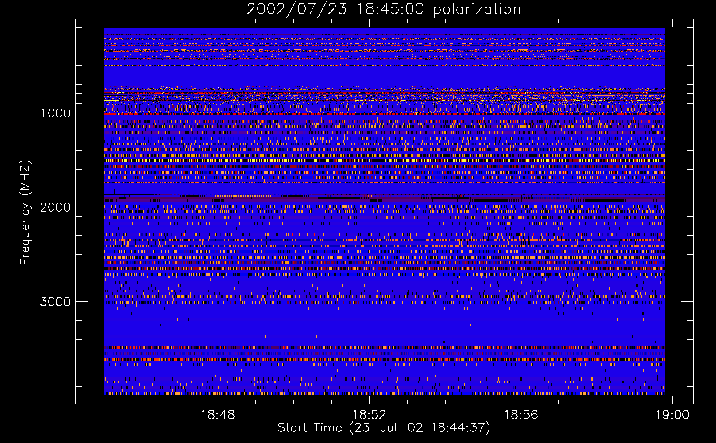This screenshot has width=716, height=443.
Task: Click the 3000 frequency axis label
Action: [x=55, y=302]
